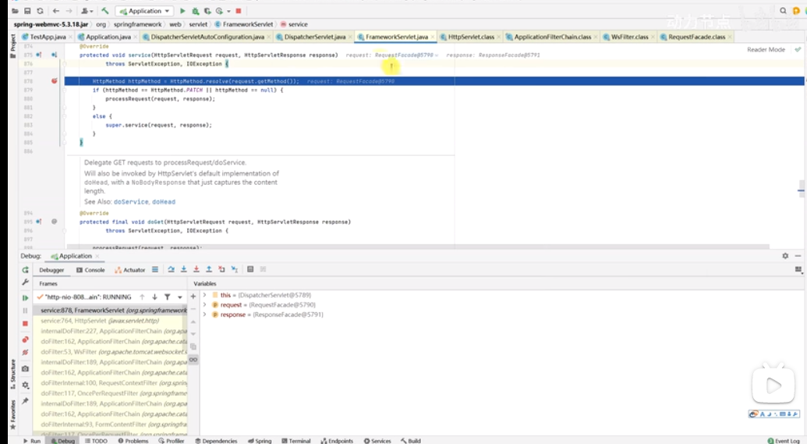
Task: Open Search Everywhere magnifier icon
Action: pos(783,11)
